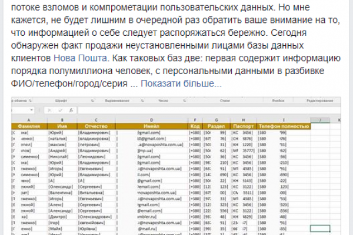Screen dimensions: 353x235
Task: Select the cell containing [Юріївна]
Action: [x=96, y=229]
